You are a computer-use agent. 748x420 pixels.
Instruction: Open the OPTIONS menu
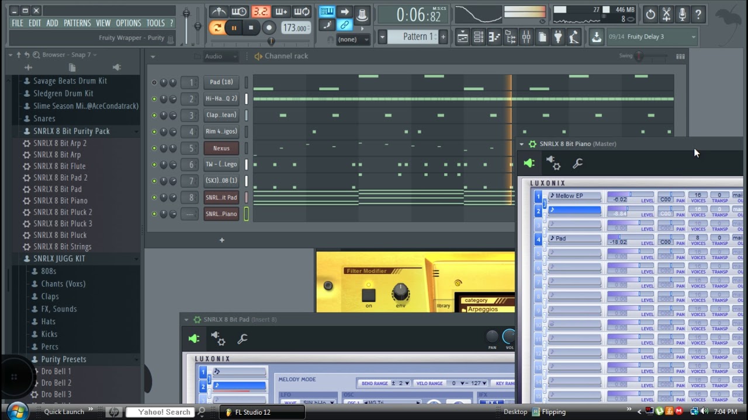(129, 23)
